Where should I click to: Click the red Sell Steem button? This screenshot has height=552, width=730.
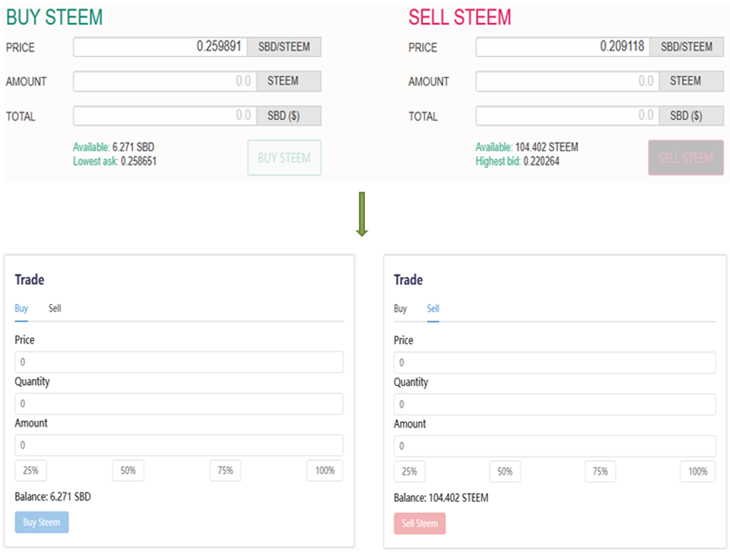[x=420, y=524]
